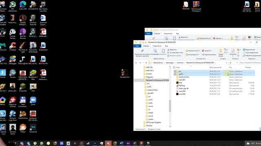This screenshot has height=146, width=261.
Task: Refresh the current folder view
Action: [230, 63]
